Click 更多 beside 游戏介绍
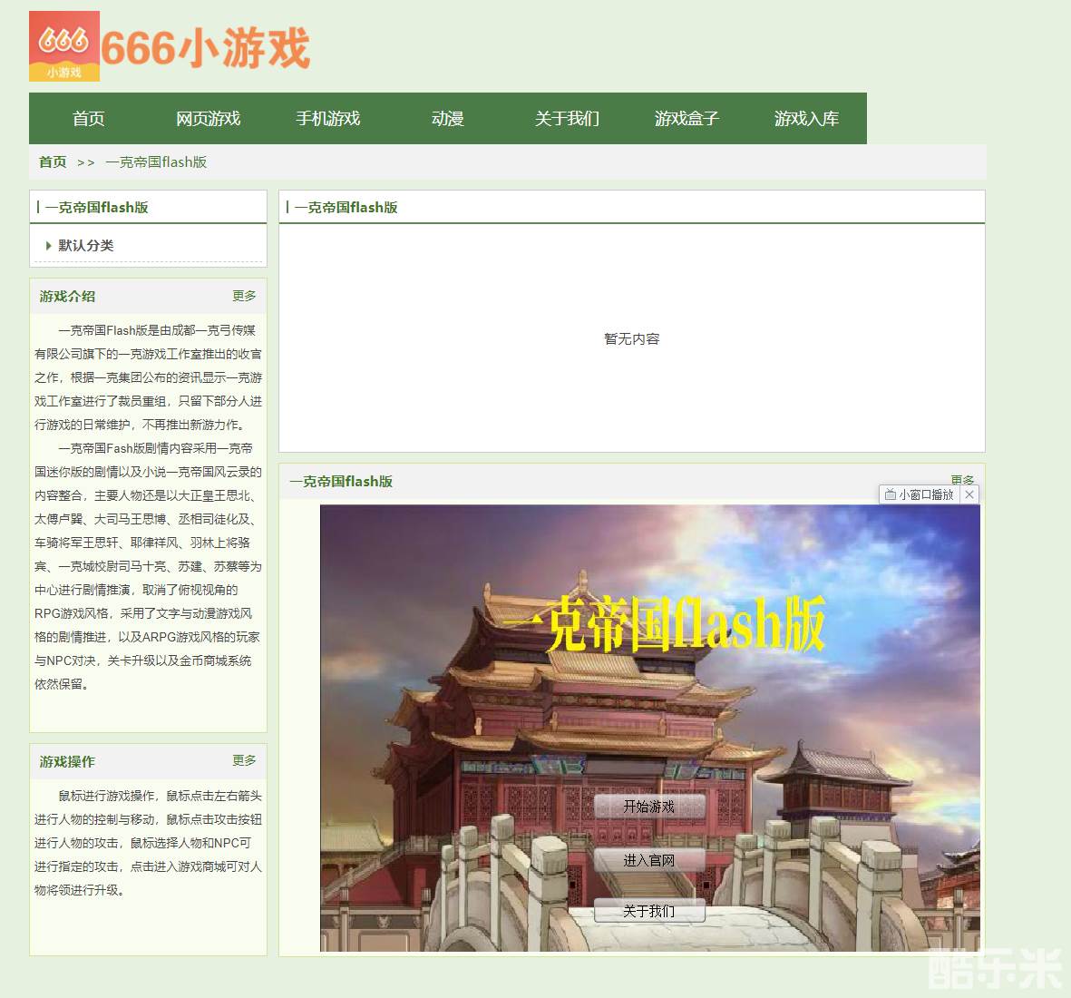 (244, 296)
